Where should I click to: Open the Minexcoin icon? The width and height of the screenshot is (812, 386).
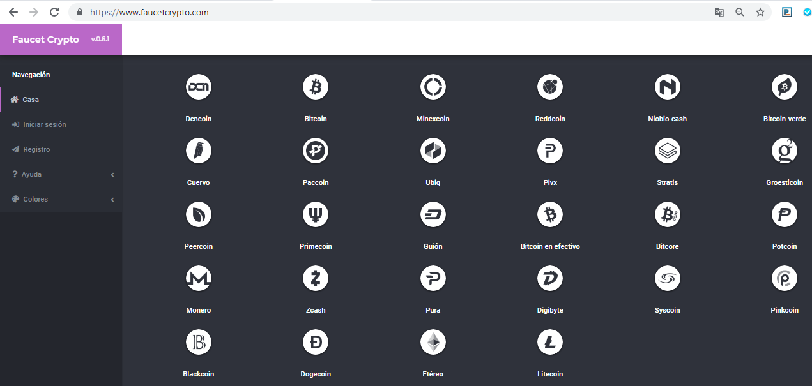(433, 87)
